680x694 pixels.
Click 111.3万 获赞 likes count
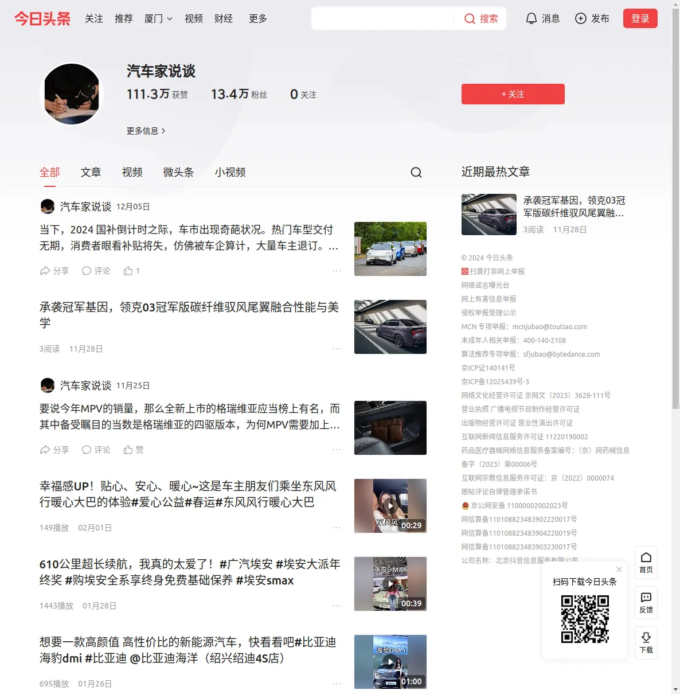point(157,94)
